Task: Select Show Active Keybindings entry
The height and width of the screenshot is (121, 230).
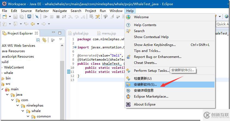Action: click(170, 45)
